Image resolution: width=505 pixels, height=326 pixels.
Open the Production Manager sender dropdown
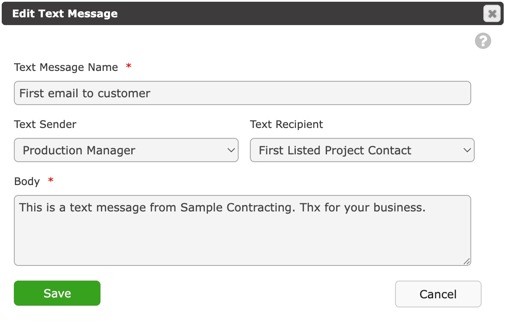126,150
